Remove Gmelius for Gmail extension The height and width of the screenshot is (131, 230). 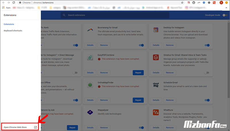pyautogui.click(x=170, y=73)
